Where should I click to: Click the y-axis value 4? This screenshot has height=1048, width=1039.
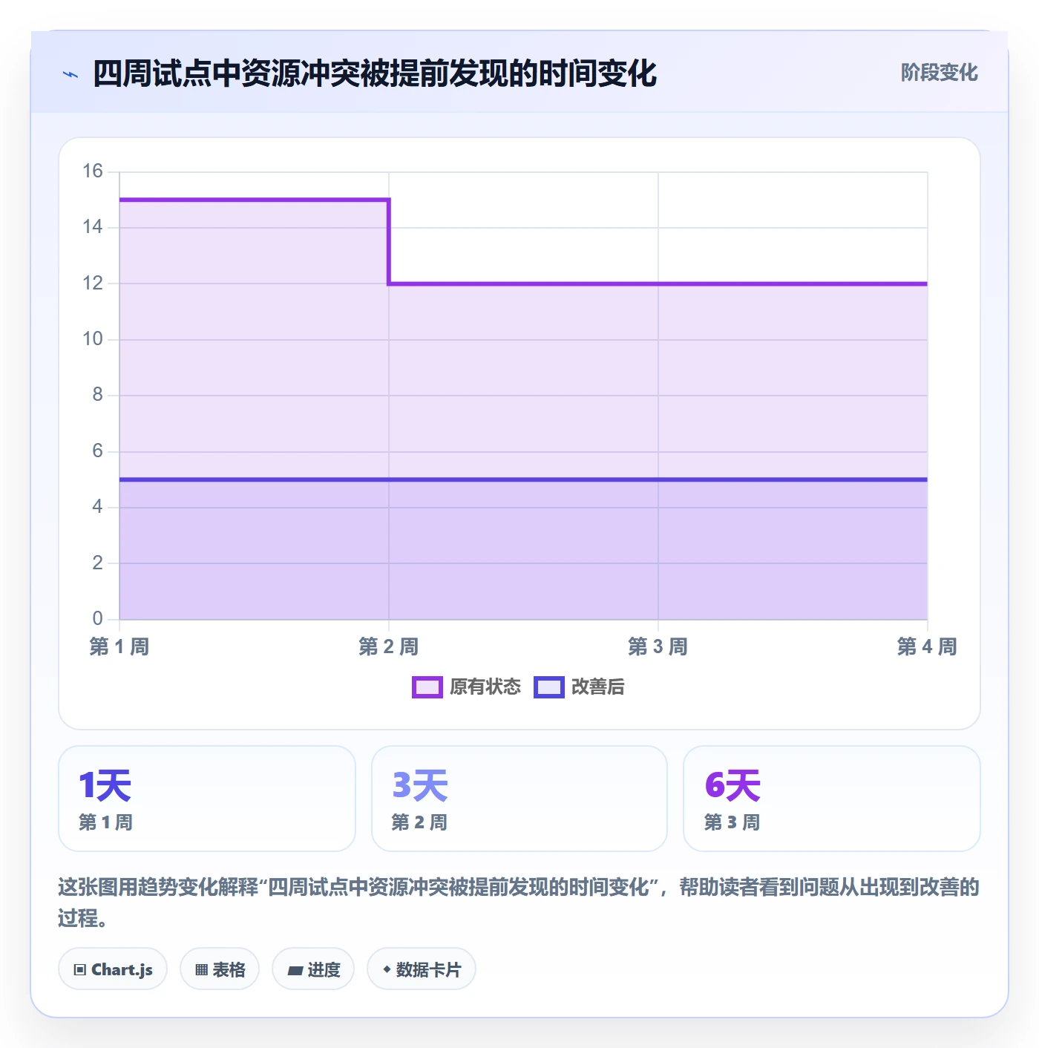coord(97,507)
